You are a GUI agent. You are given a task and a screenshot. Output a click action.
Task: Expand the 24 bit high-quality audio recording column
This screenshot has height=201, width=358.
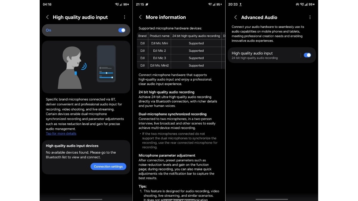click(x=196, y=36)
